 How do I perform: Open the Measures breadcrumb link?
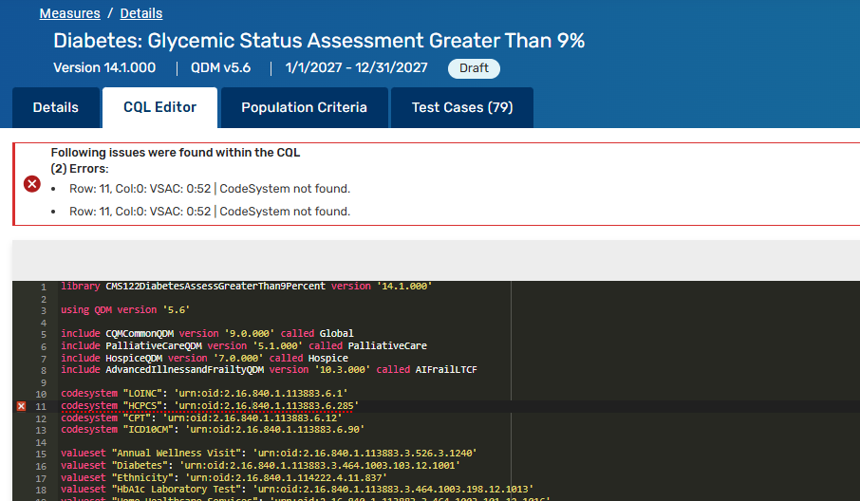click(69, 13)
